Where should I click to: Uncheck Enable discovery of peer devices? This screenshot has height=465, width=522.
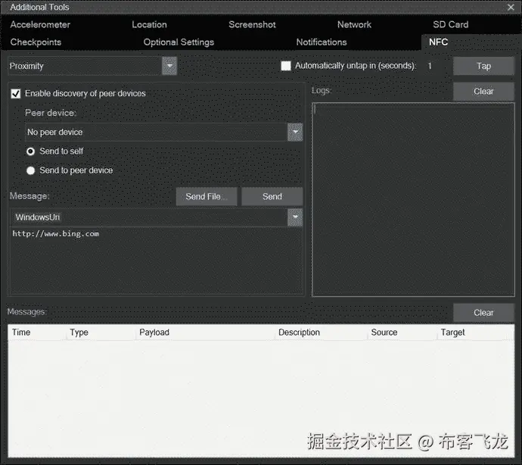tap(16, 94)
